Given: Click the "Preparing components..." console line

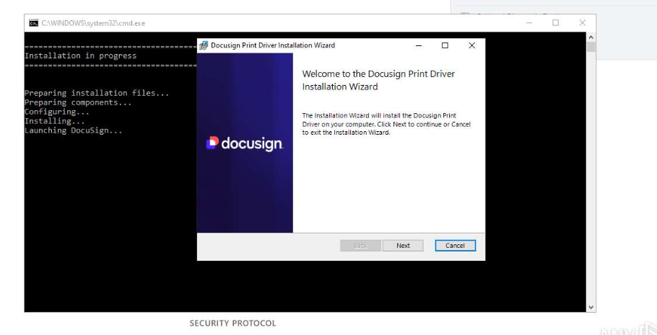Looking at the screenshot, I should [x=78, y=102].
